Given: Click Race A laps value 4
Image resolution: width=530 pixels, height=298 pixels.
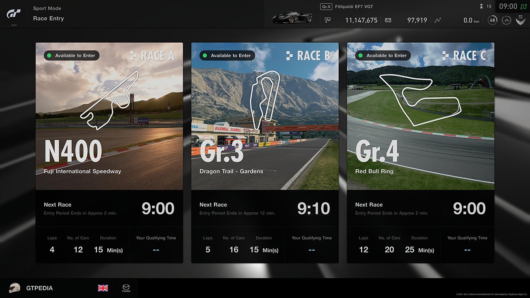Looking at the screenshot, I should point(52,250).
